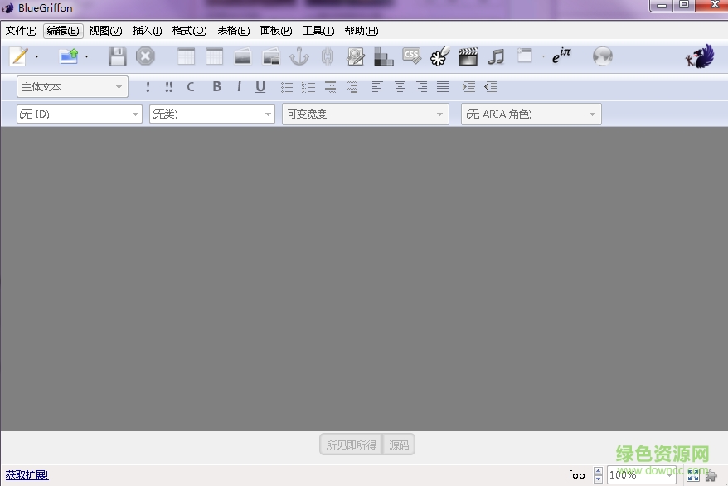
Task: Insert audio using the music note icon
Action: [497, 56]
